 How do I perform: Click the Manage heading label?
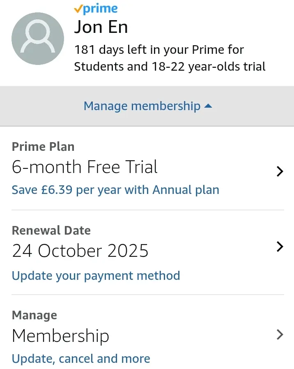(x=34, y=315)
